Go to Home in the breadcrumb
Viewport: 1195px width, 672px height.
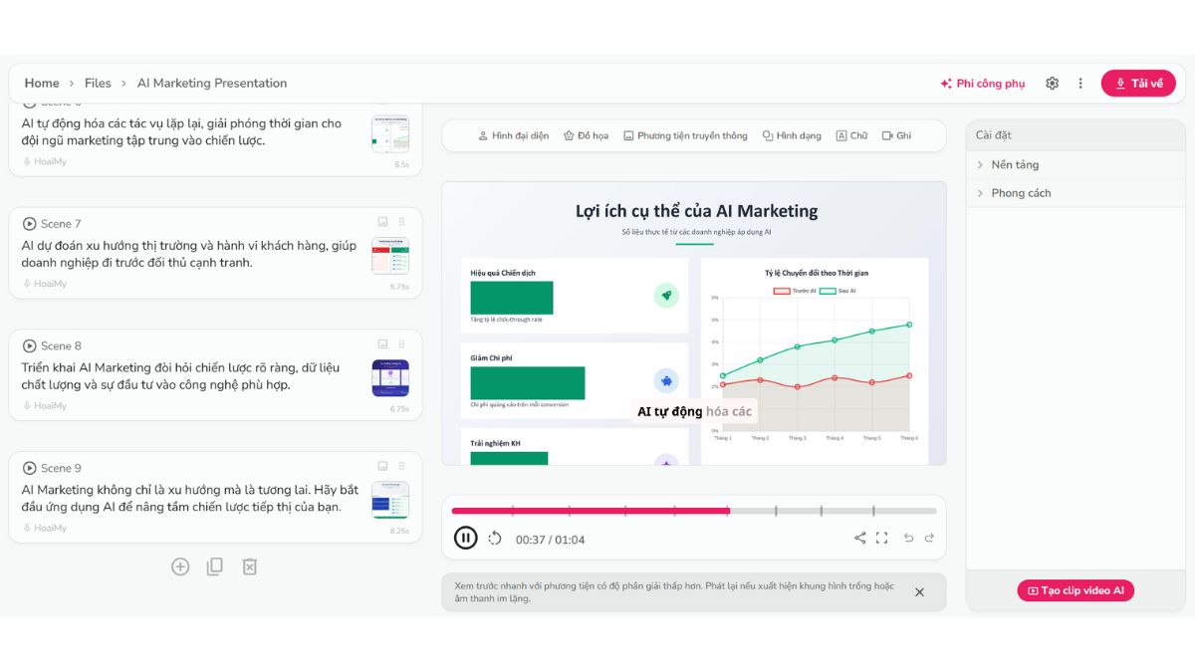click(x=42, y=84)
